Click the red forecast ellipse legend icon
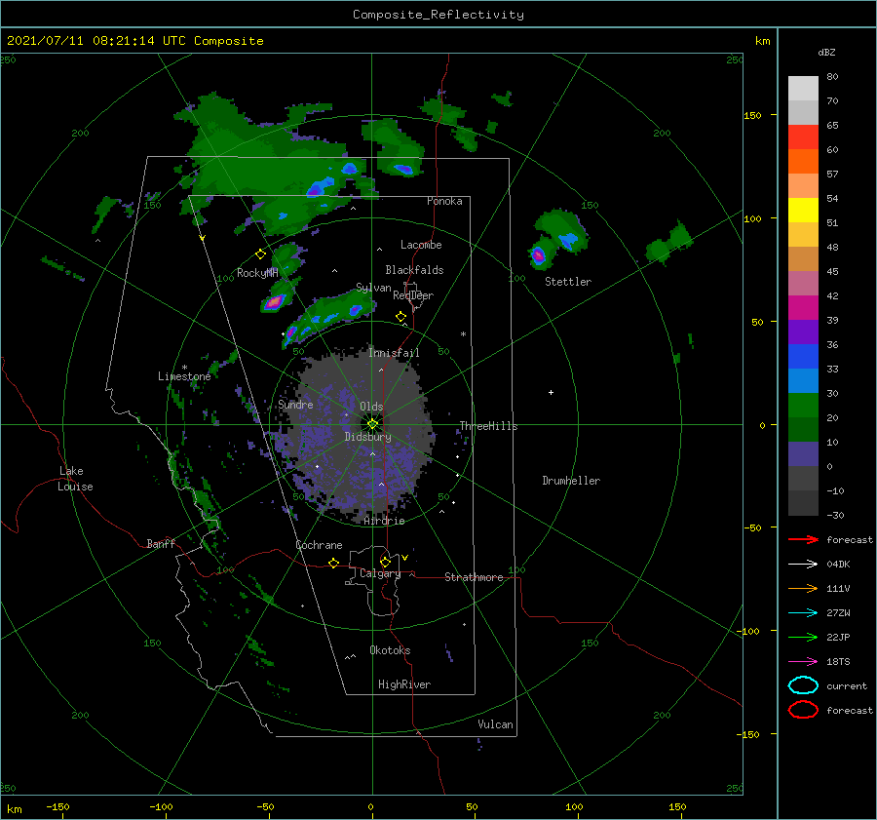877x820 pixels. pyautogui.click(x=803, y=710)
